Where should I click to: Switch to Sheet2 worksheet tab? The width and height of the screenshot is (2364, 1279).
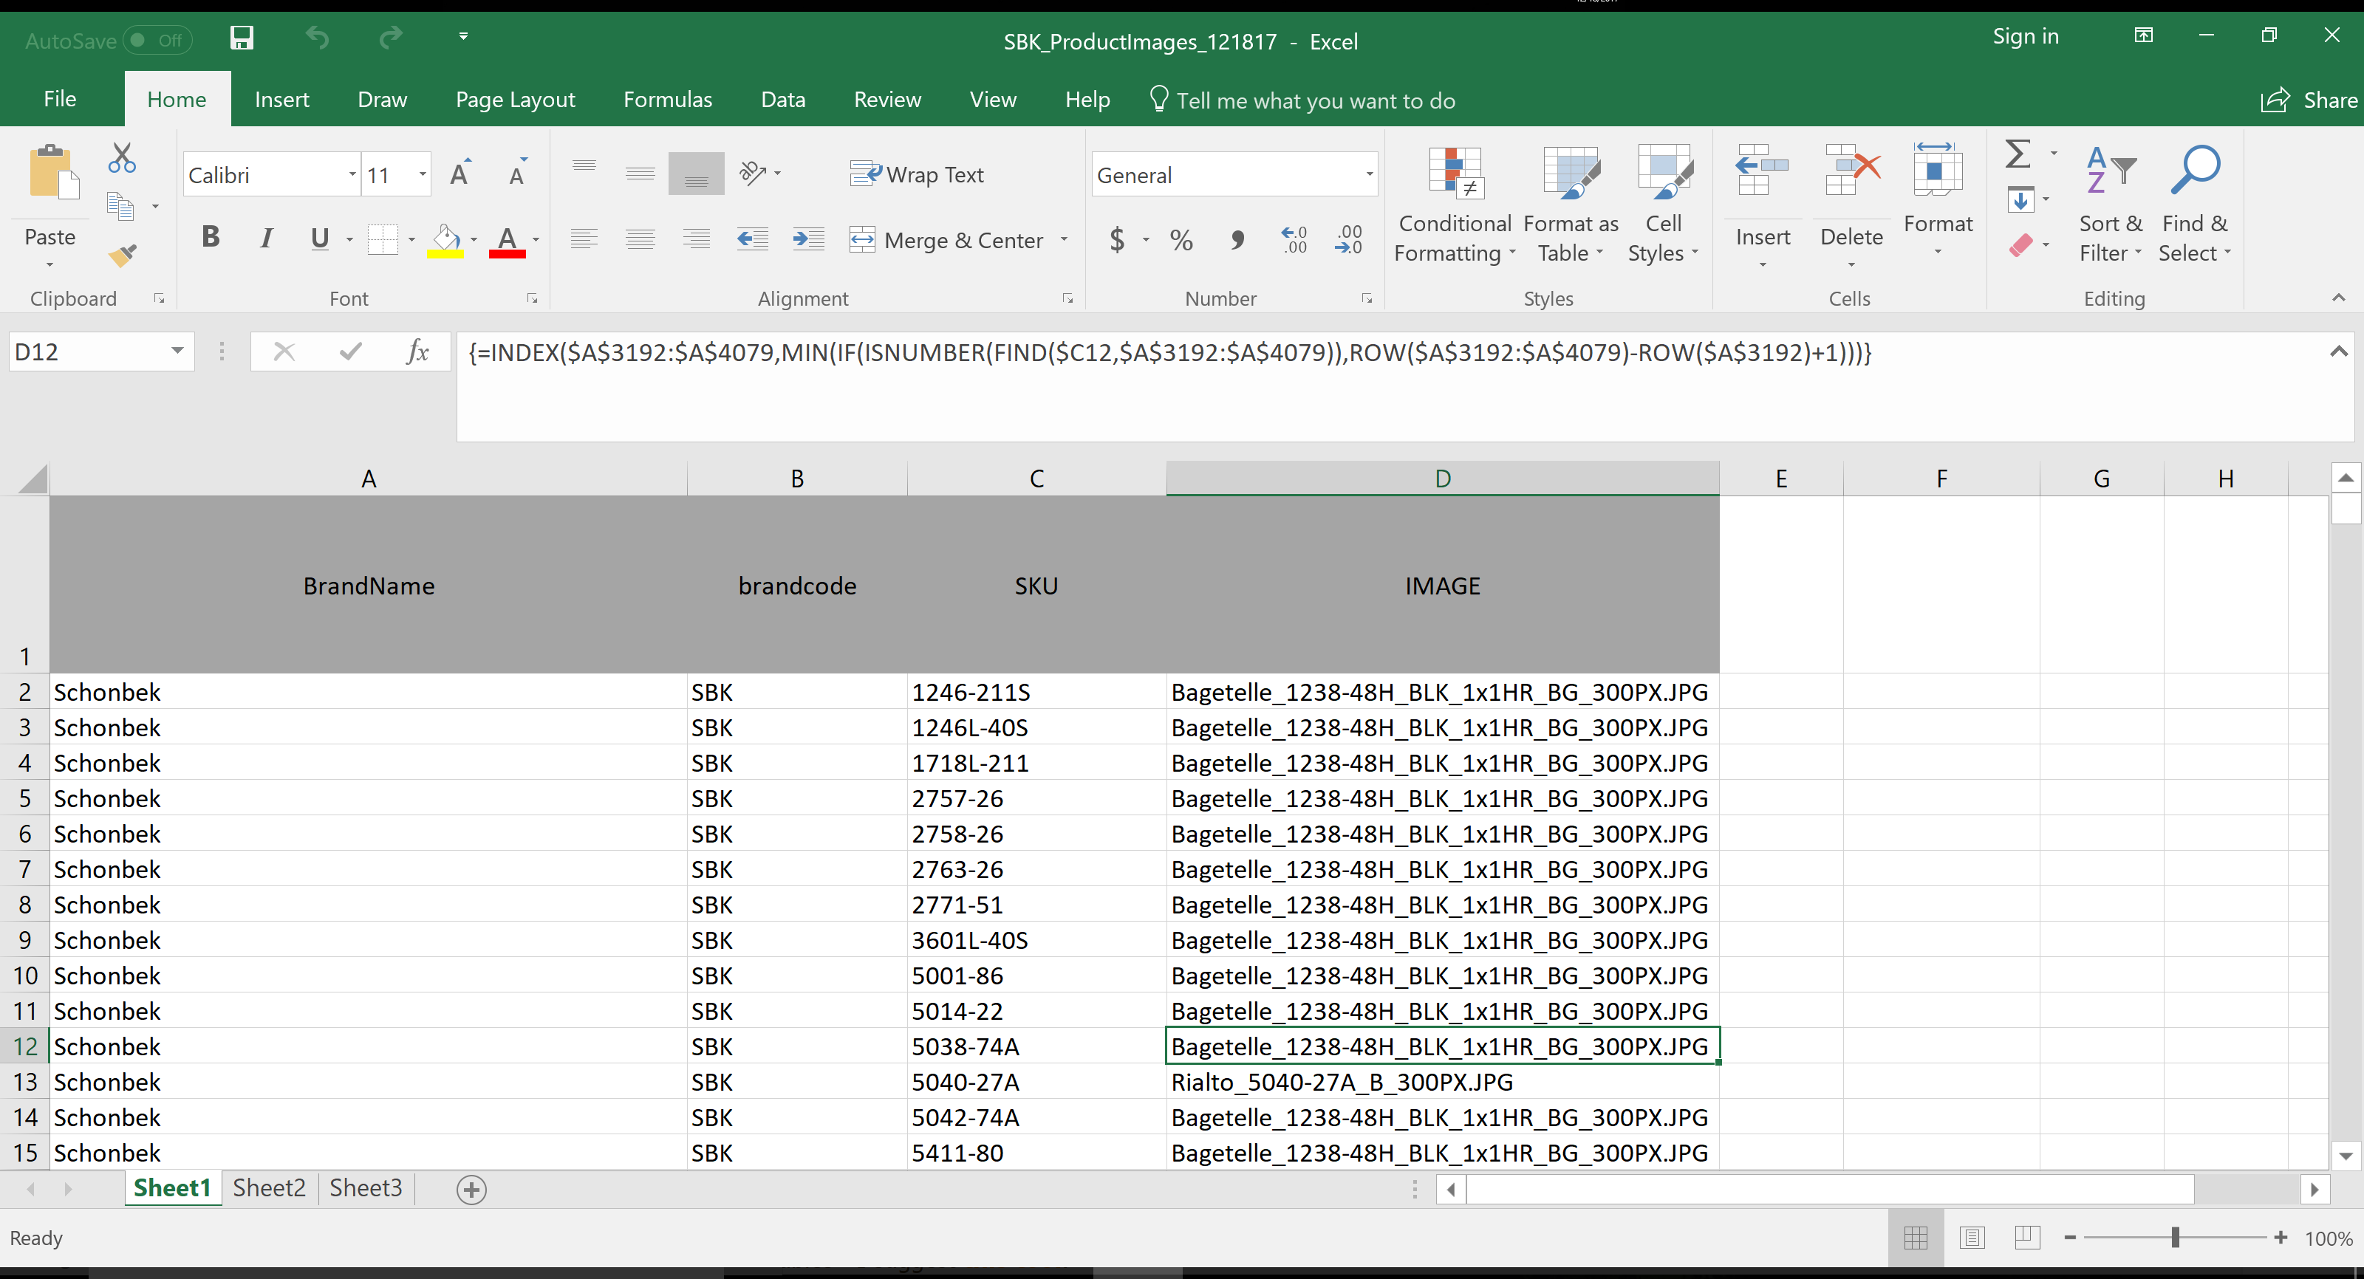click(x=269, y=1188)
